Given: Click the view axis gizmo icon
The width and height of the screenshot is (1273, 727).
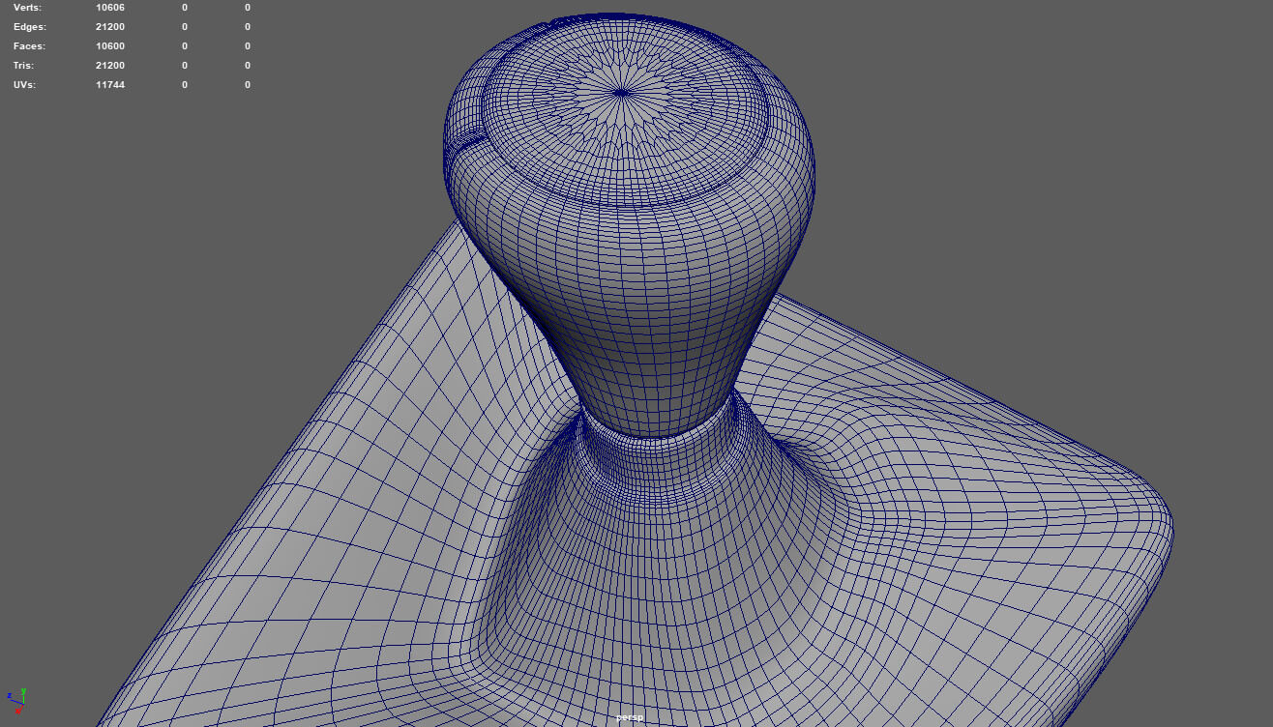Looking at the screenshot, I should pyautogui.click(x=16, y=700).
